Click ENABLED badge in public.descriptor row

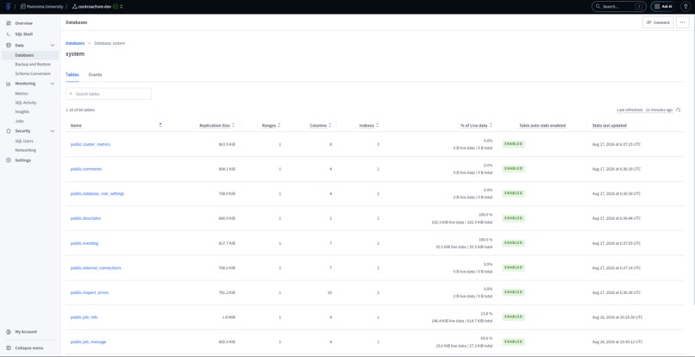(514, 218)
